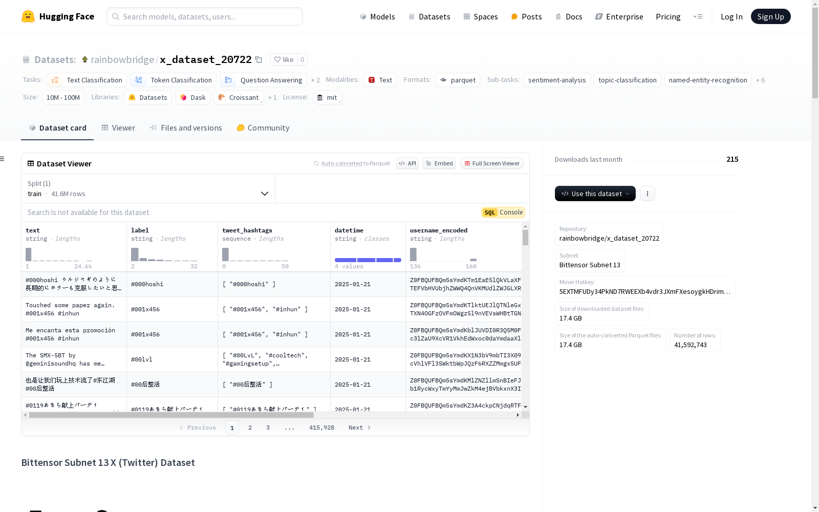Select the "#000hoshi" label cell
819x512 pixels.
pos(172,284)
